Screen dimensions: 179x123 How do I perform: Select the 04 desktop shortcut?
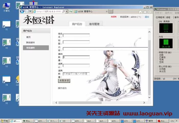(6, 81)
